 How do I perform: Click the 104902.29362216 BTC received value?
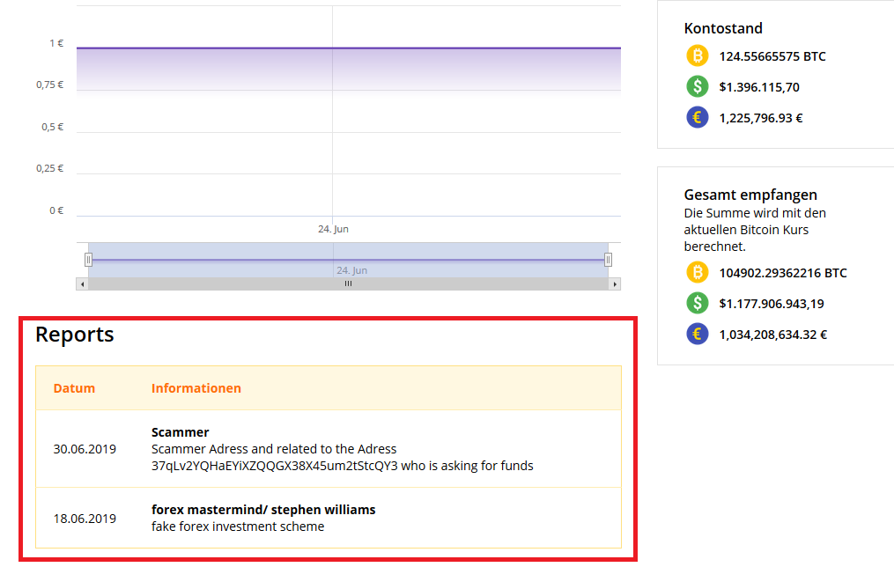[783, 273]
